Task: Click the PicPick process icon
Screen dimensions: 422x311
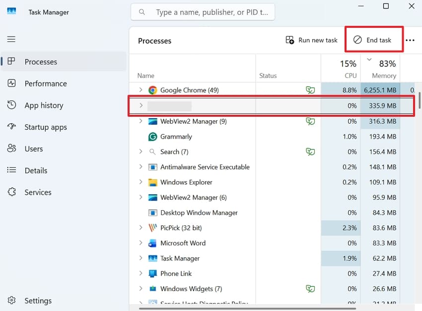Action: 152,228
